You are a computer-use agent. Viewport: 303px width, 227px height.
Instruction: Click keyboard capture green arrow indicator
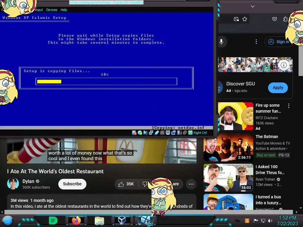click(x=190, y=133)
